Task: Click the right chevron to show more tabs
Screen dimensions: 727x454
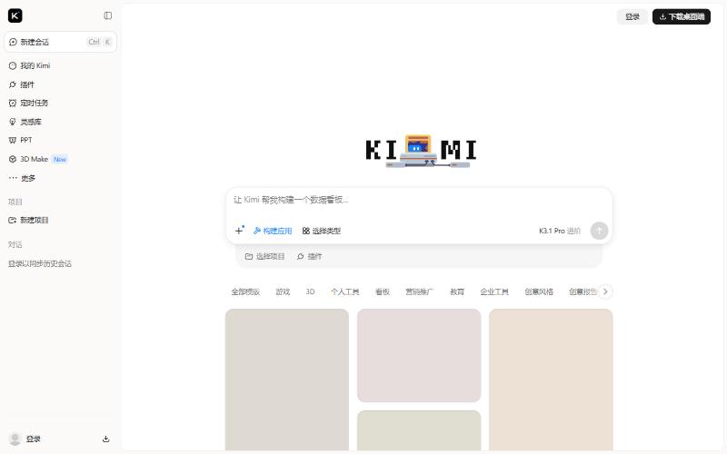Action: point(605,291)
